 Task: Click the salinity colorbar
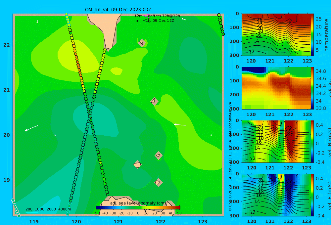[312, 88]
